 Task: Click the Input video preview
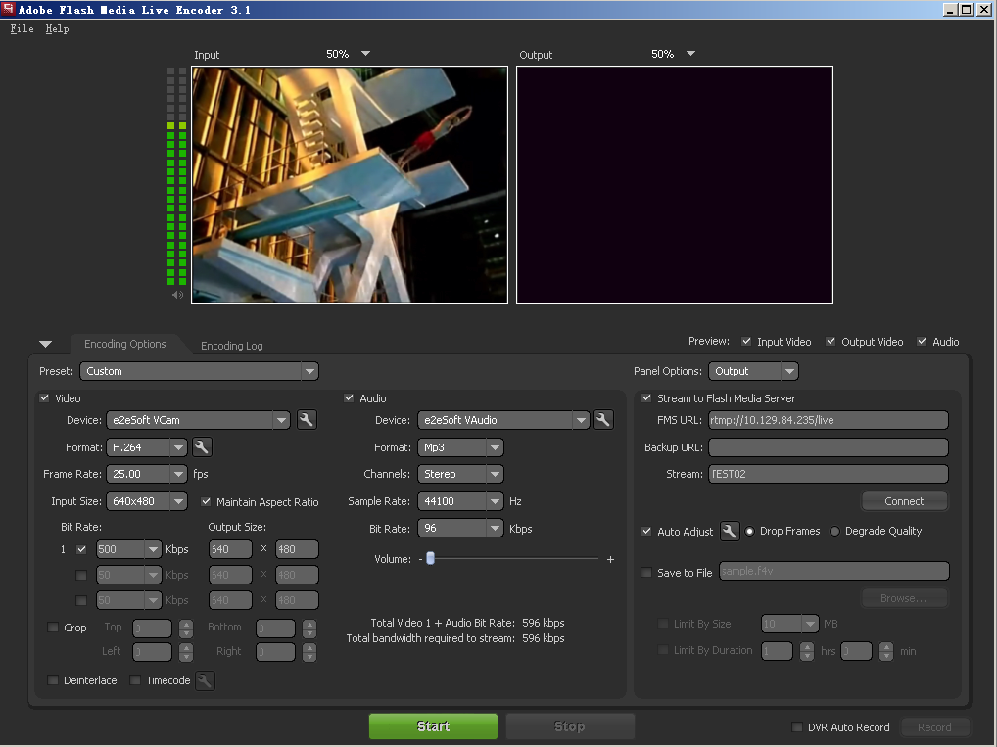(x=350, y=185)
